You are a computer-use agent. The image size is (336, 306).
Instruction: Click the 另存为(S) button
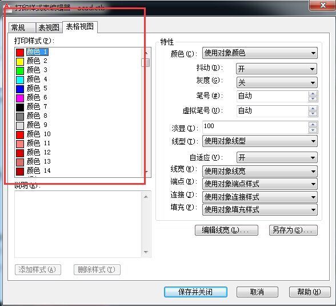[x=293, y=230]
